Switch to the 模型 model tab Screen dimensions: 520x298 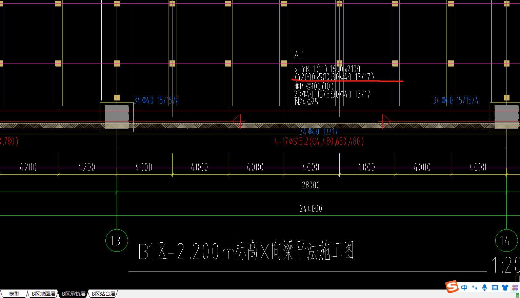[x=14, y=294]
